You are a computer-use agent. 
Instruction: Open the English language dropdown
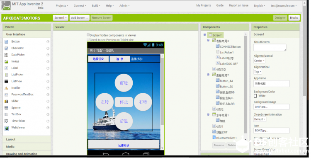[260, 6]
